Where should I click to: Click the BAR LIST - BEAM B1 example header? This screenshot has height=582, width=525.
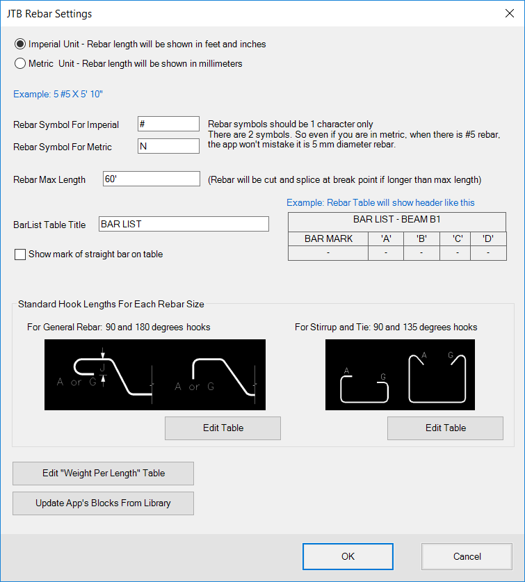397,220
